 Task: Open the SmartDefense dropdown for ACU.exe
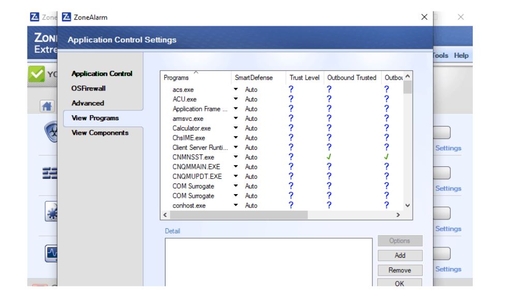click(x=236, y=99)
